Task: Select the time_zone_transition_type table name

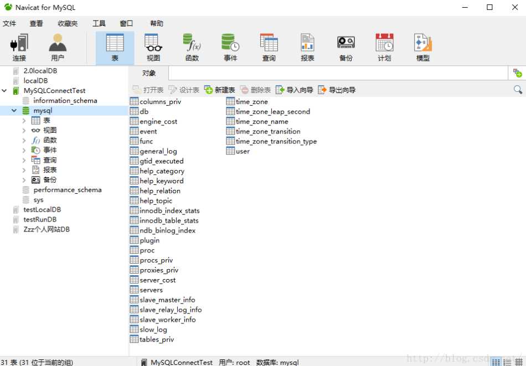Action: click(276, 141)
